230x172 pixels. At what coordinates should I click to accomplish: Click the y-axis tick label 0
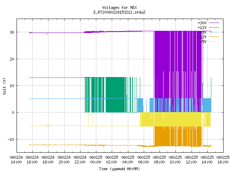(13, 113)
